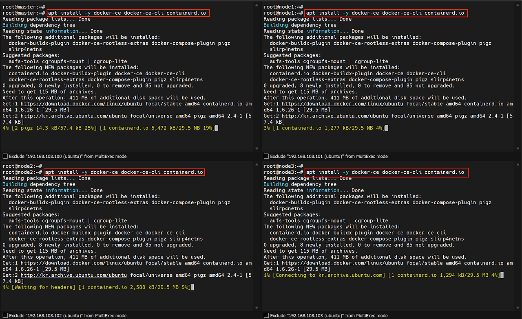Open kr.archive.ubuntu.com link in node1 terminal
The height and width of the screenshot is (319, 522).
click(335, 116)
